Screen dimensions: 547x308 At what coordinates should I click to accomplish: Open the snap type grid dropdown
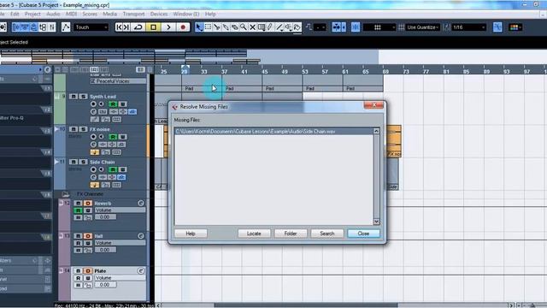click(x=379, y=27)
